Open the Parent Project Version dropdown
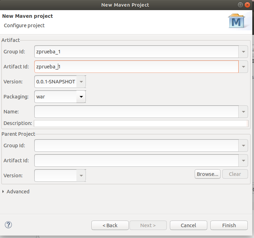 pyautogui.click(x=81, y=176)
